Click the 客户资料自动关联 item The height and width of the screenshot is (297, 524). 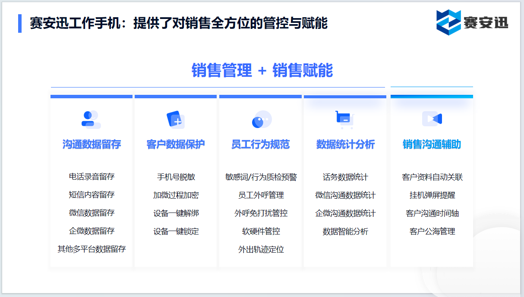pos(432,177)
